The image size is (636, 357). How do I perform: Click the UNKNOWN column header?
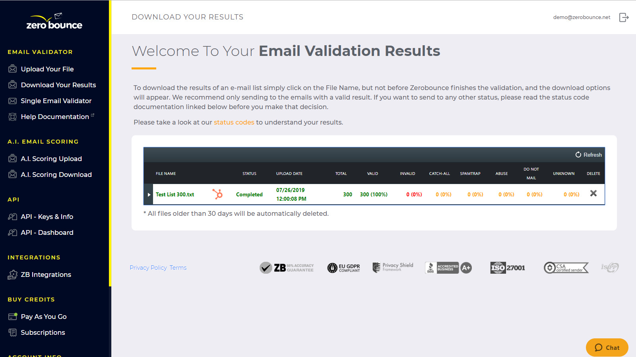564,174
